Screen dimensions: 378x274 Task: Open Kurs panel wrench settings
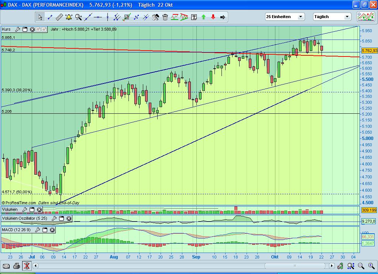pos(17,30)
